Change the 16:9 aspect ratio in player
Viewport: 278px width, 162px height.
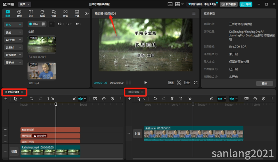coord(187,83)
